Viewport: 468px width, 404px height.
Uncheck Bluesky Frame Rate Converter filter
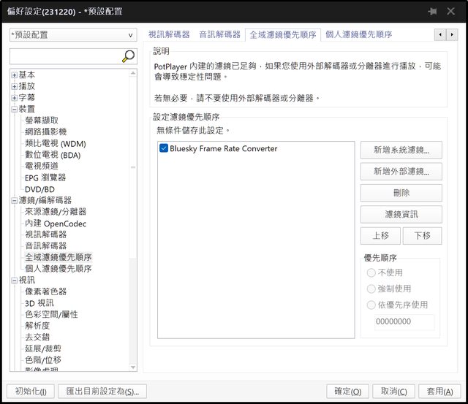[x=164, y=148]
